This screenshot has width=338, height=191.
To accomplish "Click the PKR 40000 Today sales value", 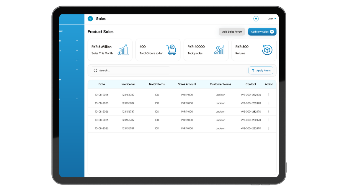I will tap(196, 47).
